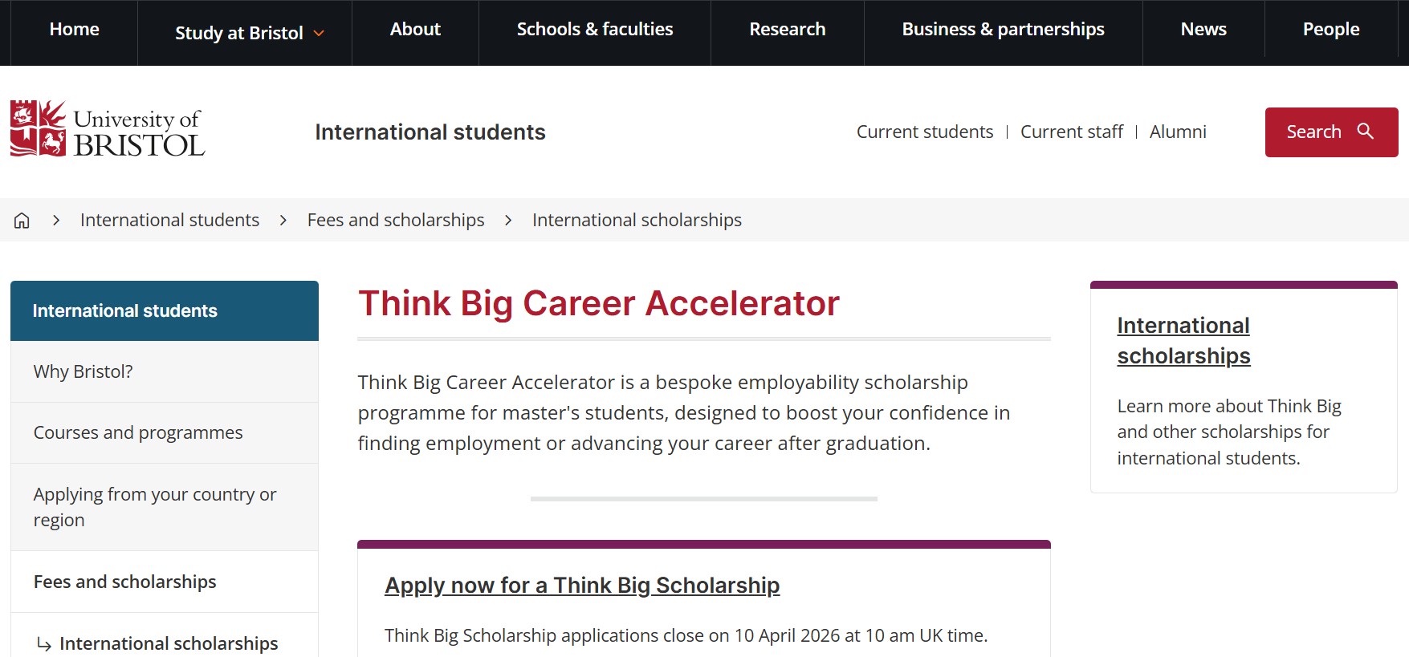This screenshot has width=1409, height=657.
Task: Open the Schools & faculties menu item
Action: tap(594, 29)
